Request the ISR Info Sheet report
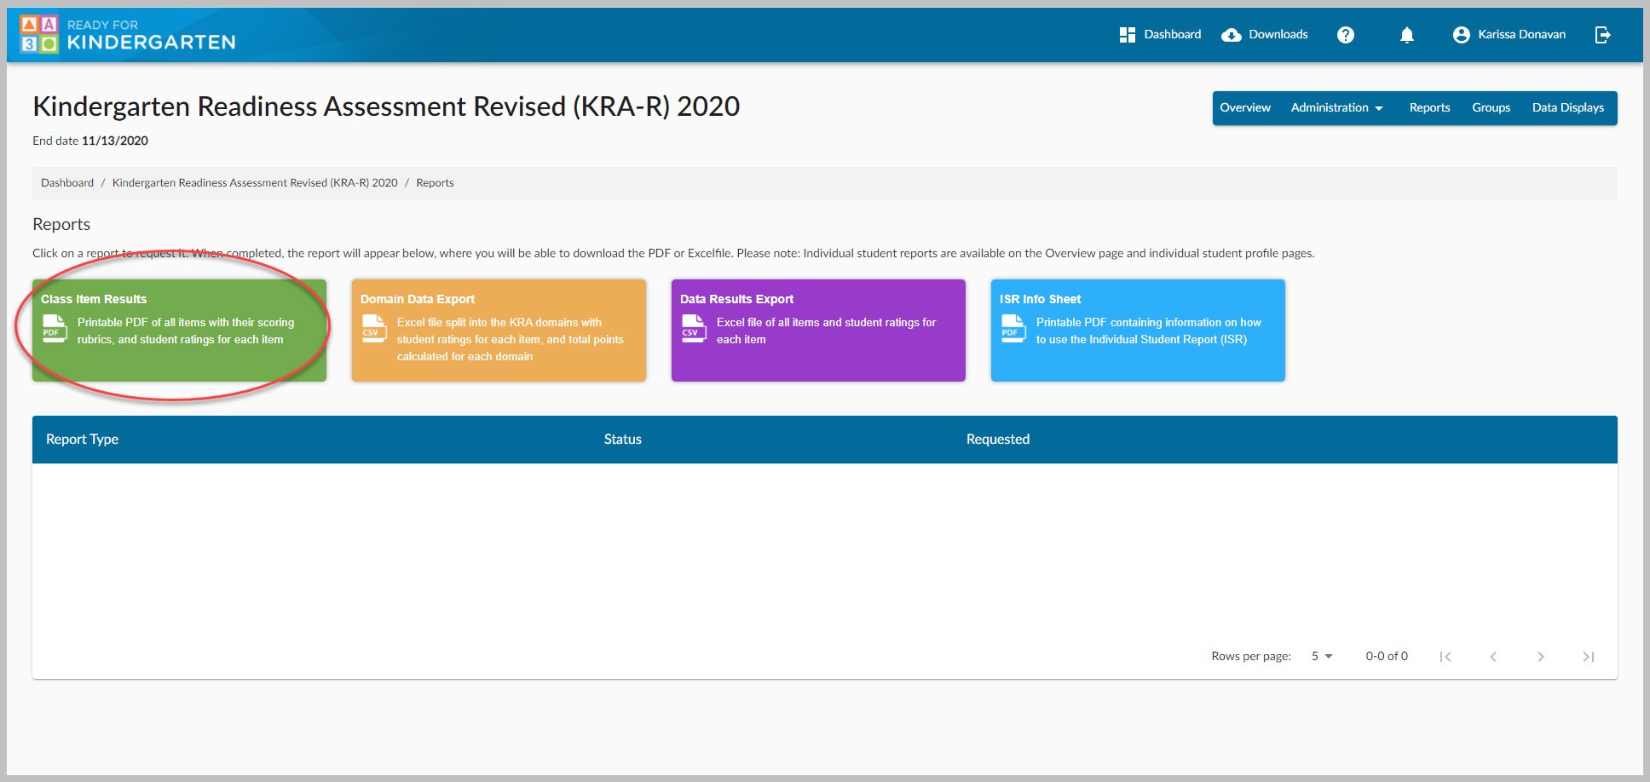1650x782 pixels. tap(1138, 331)
